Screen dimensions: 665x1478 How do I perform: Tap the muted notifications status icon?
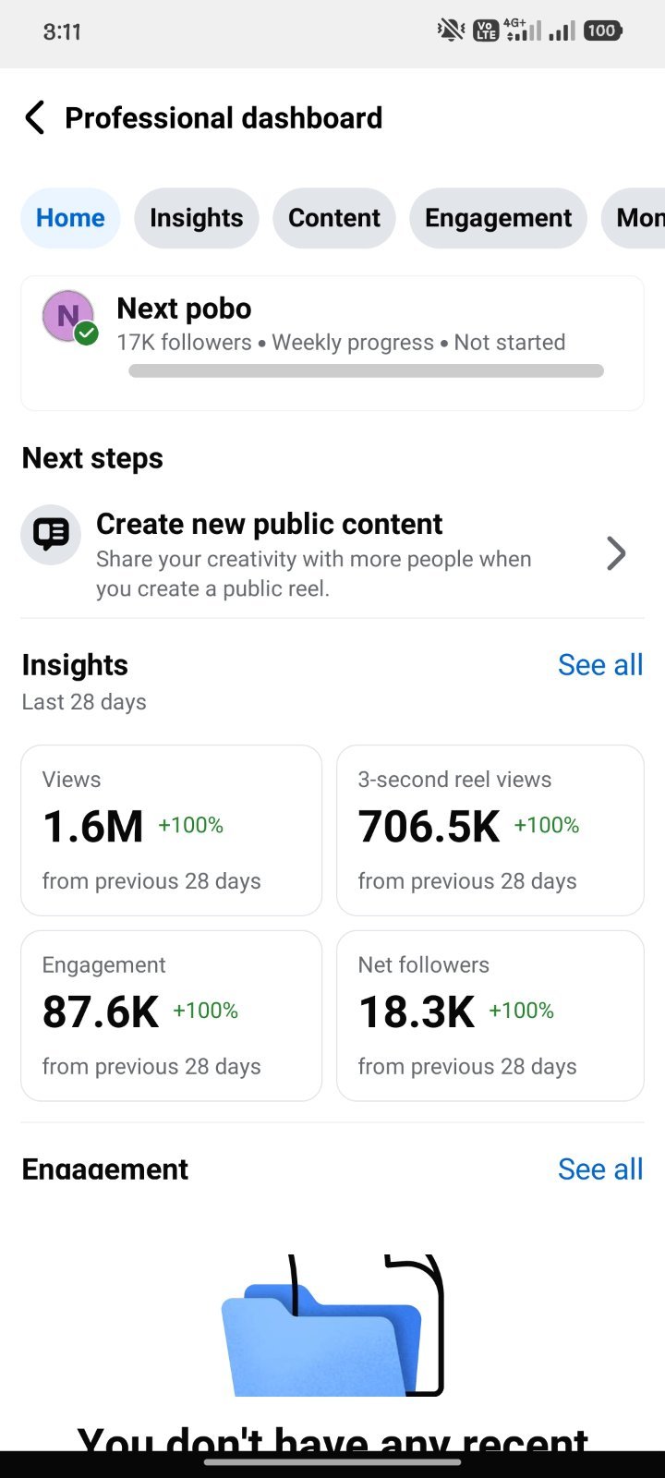pyautogui.click(x=451, y=30)
